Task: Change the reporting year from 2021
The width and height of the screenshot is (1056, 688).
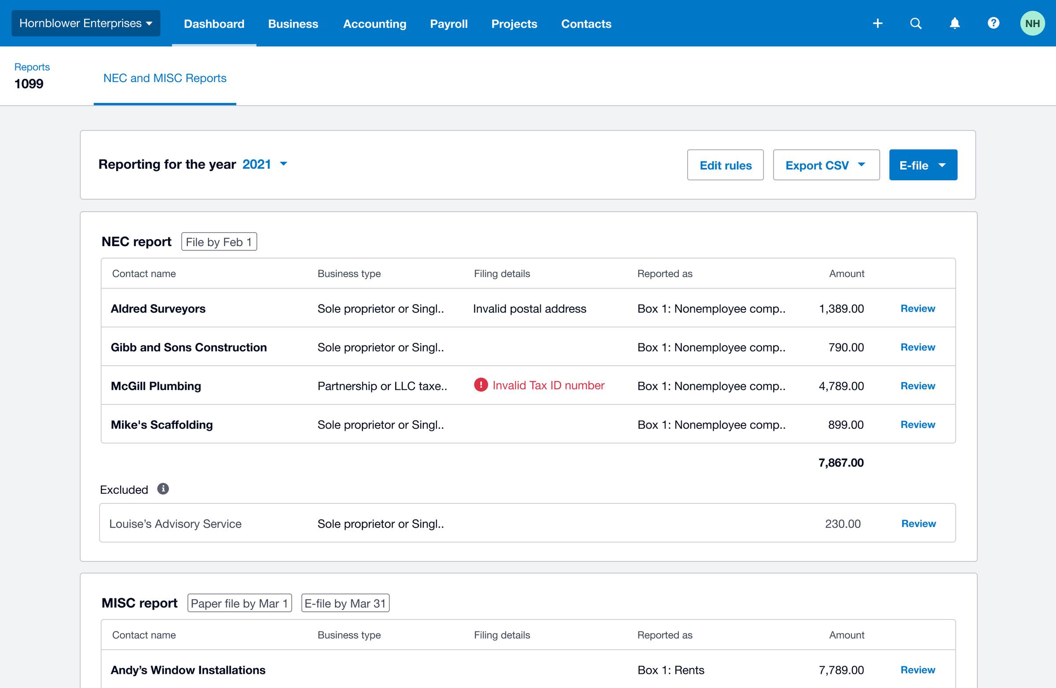Action: (265, 164)
